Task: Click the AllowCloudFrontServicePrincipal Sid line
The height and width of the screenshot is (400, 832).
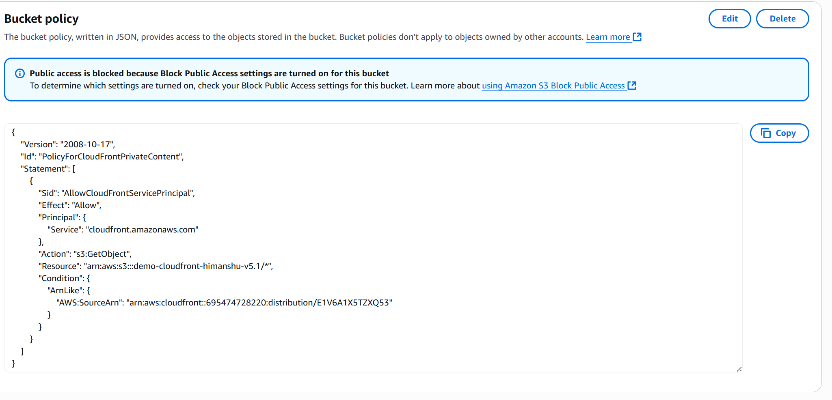Action: [x=117, y=193]
